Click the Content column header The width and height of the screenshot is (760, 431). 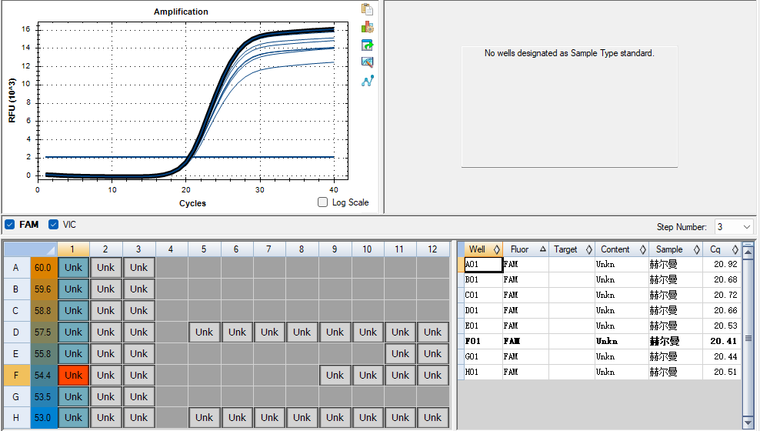[622, 249]
